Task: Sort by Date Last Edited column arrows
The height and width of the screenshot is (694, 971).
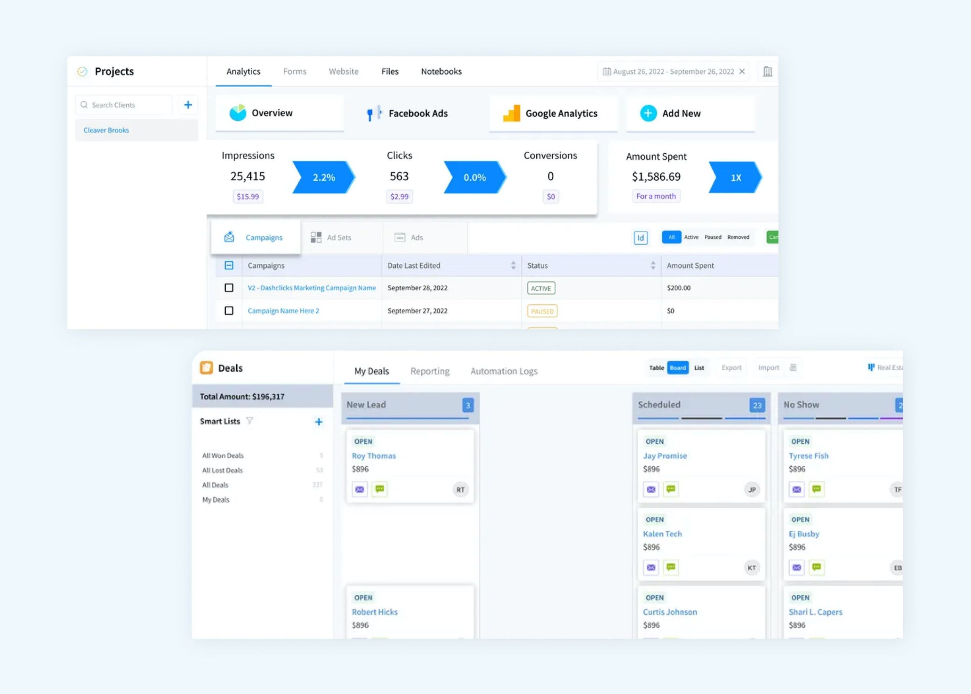Action: [x=513, y=265]
